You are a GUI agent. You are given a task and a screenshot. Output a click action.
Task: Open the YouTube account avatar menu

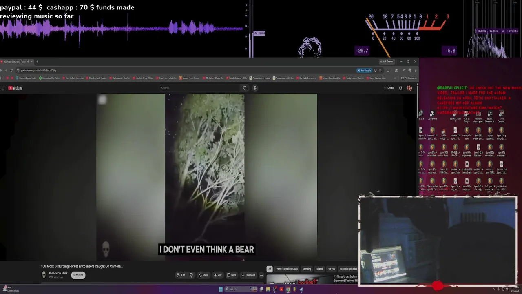click(x=409, y=88)
